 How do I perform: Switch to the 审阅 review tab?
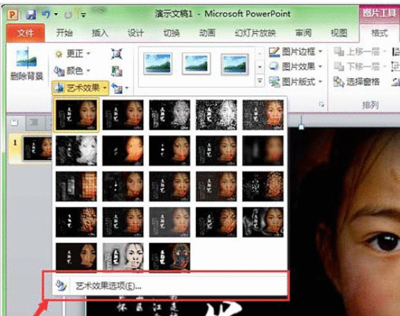[303, 33]
